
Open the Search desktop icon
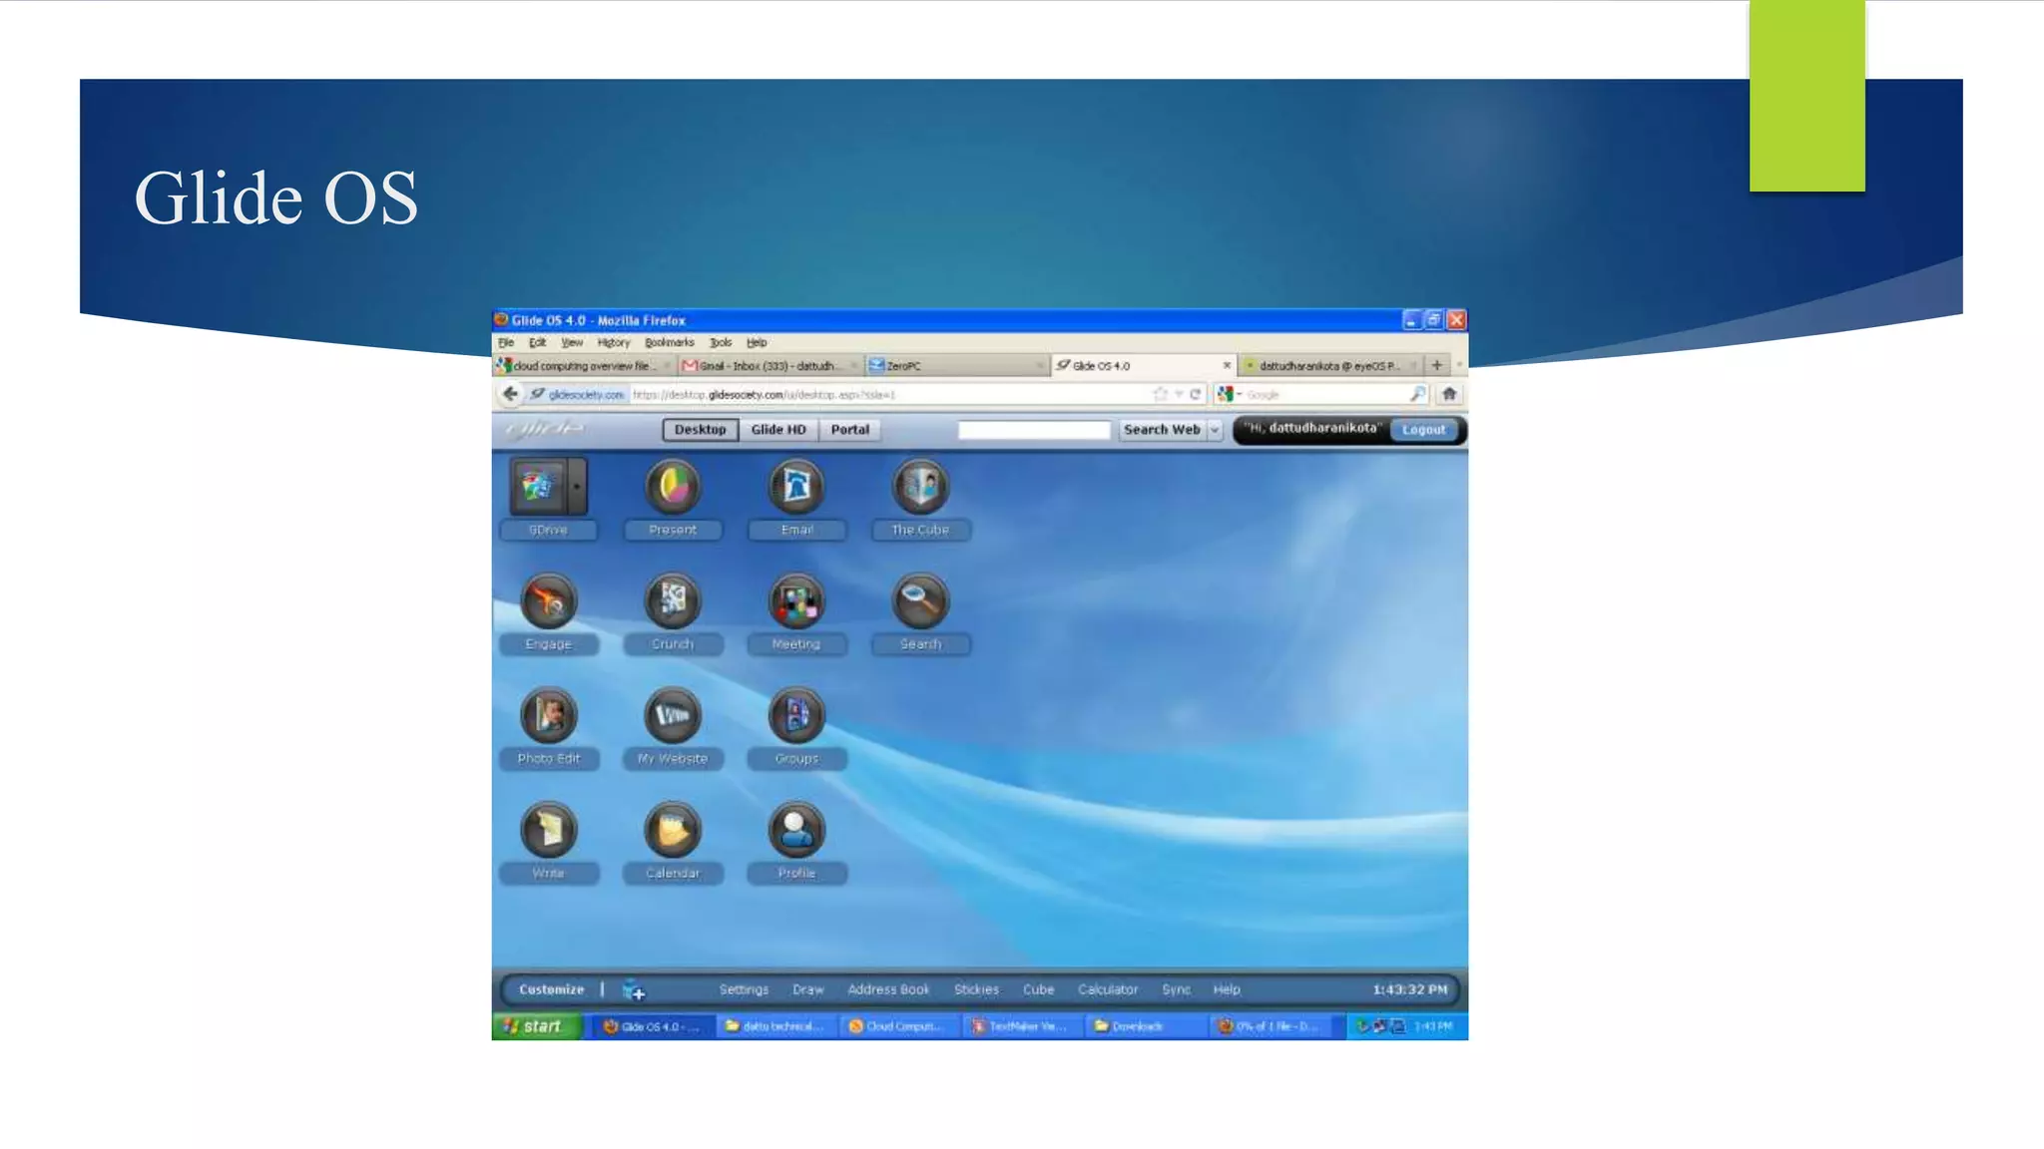coord(920,601)
